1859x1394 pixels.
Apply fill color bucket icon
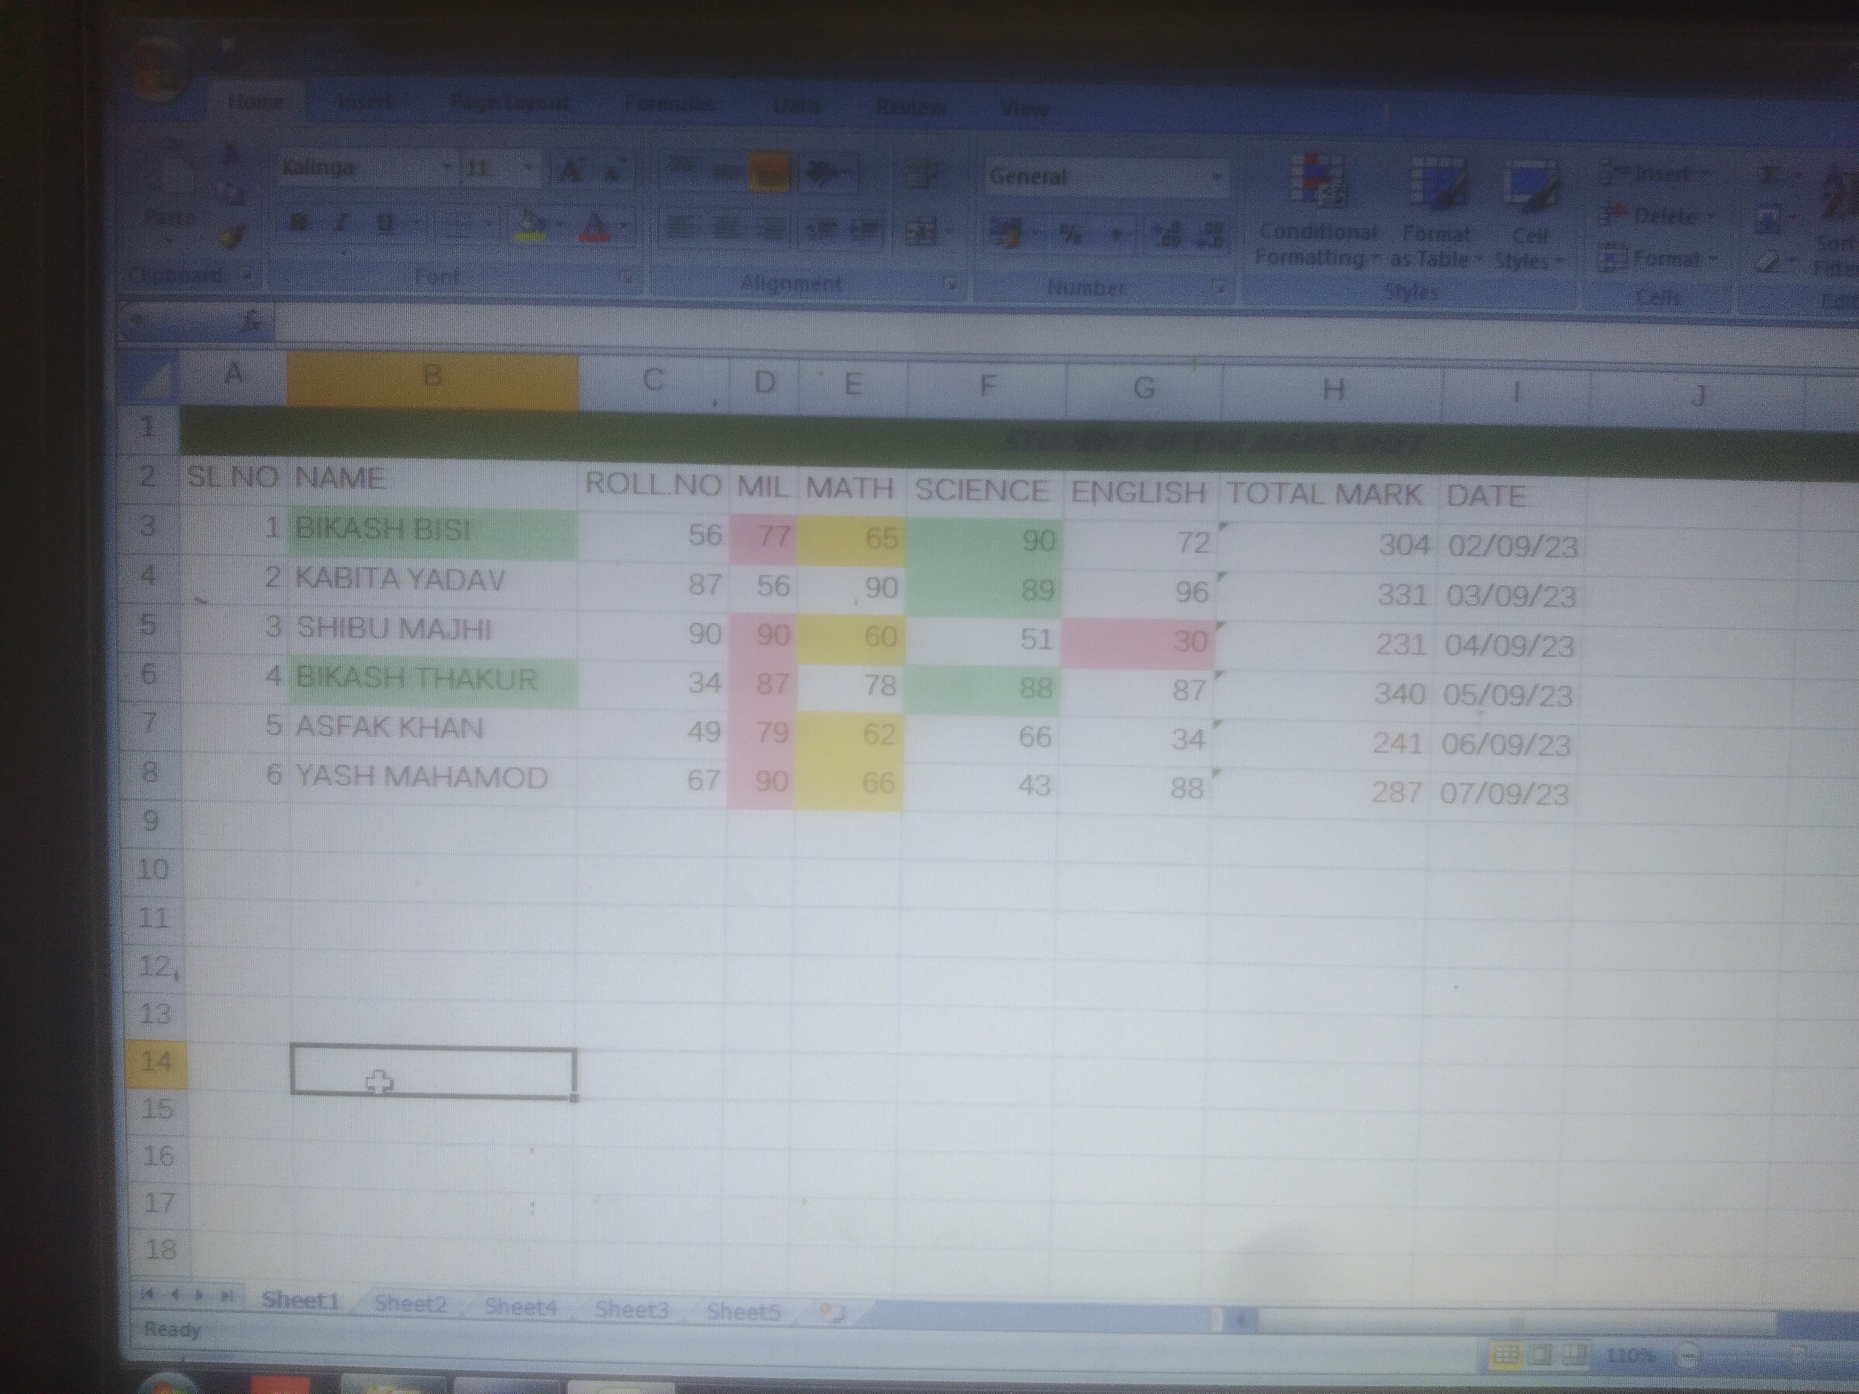[x=530, y=225]
